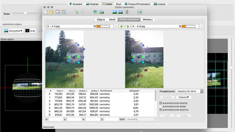The width and height of the screenshot is (235, 132).
Task: Click the last toolbar landscape icon
Action: 140,12
